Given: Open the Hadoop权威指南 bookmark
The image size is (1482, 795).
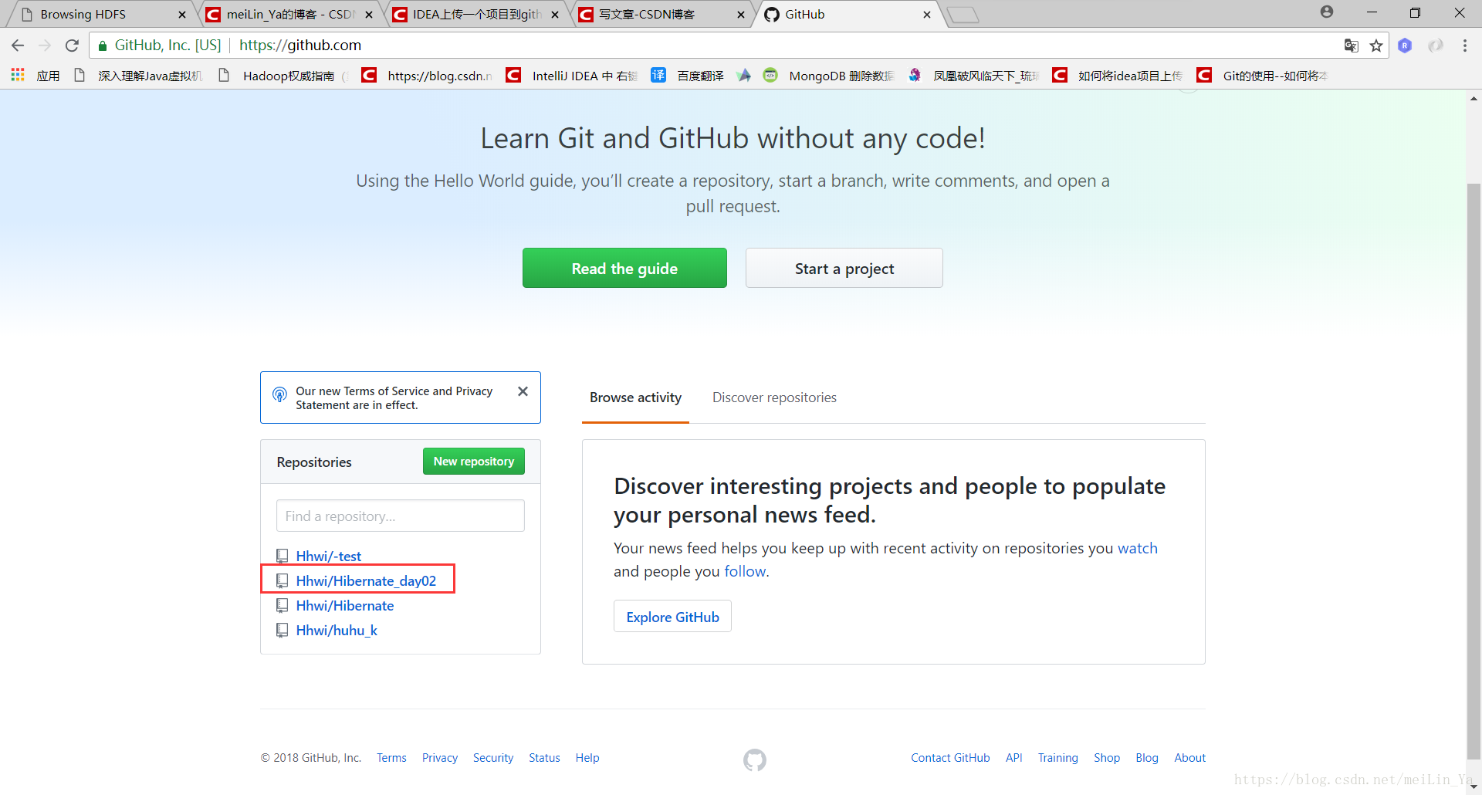Looking at the screenshot, I should (283, 76).
